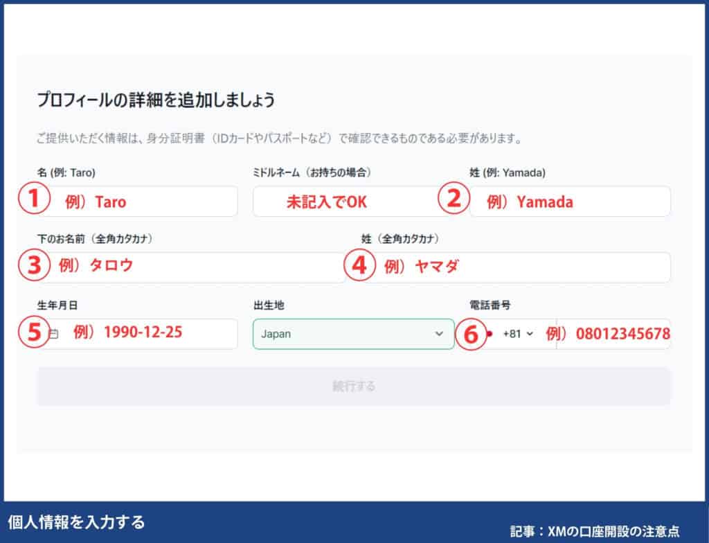Click the 下のお名前 katakana input field
The width and height of the screenshot is (709, 543).
tap(191, 267)
